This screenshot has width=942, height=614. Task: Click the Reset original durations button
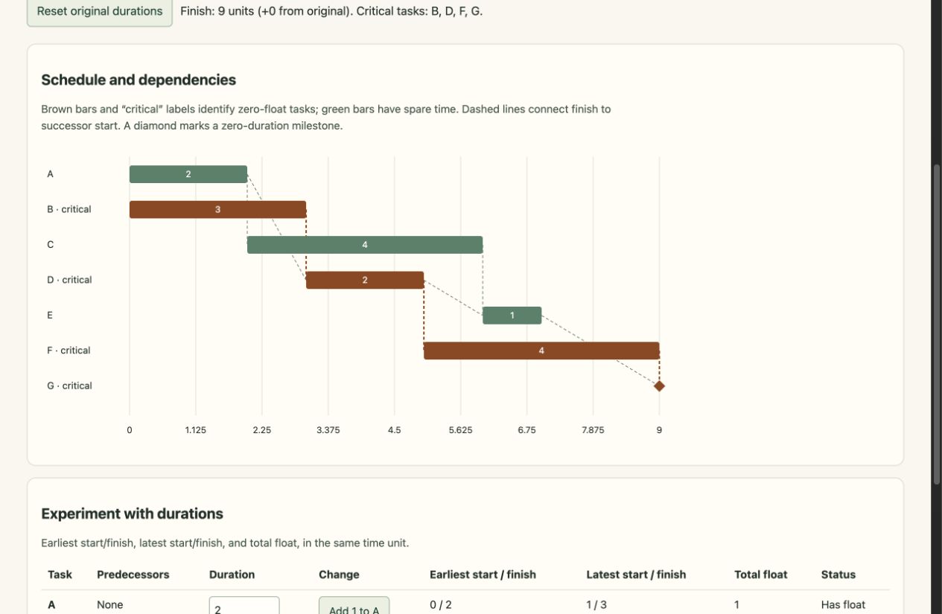pyautogui.click(x=100, y=12)
